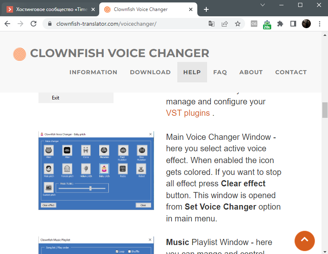Image resolution: width=328 pixels, height=254 pixels.
Task: Click the orange Clownfish spiral logo
Action: [20, 54]
